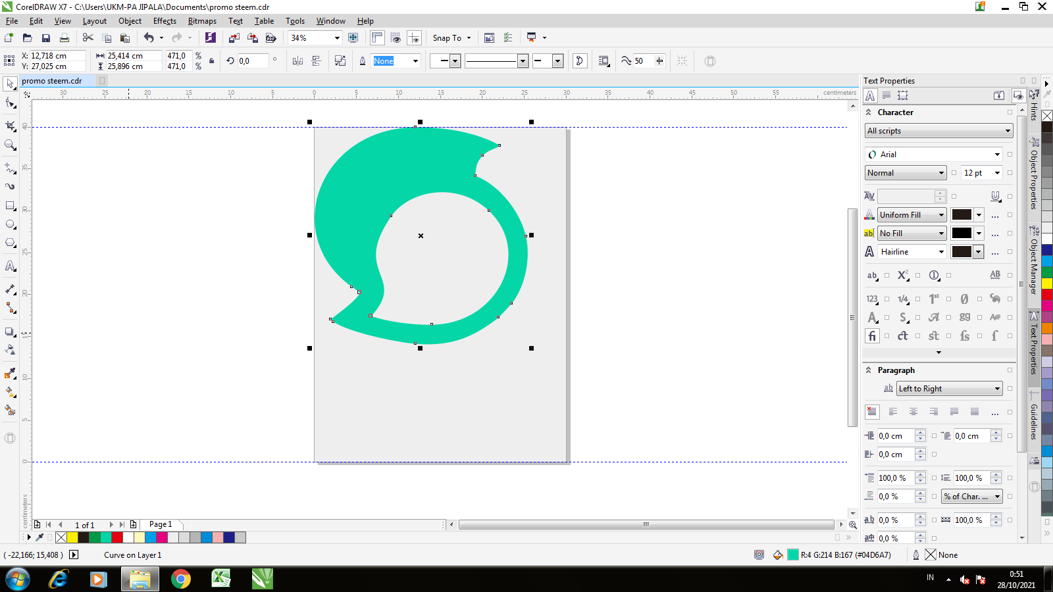Click the red swatch in the bottom palette
1053x592 pixels.
tap(117, 537)
